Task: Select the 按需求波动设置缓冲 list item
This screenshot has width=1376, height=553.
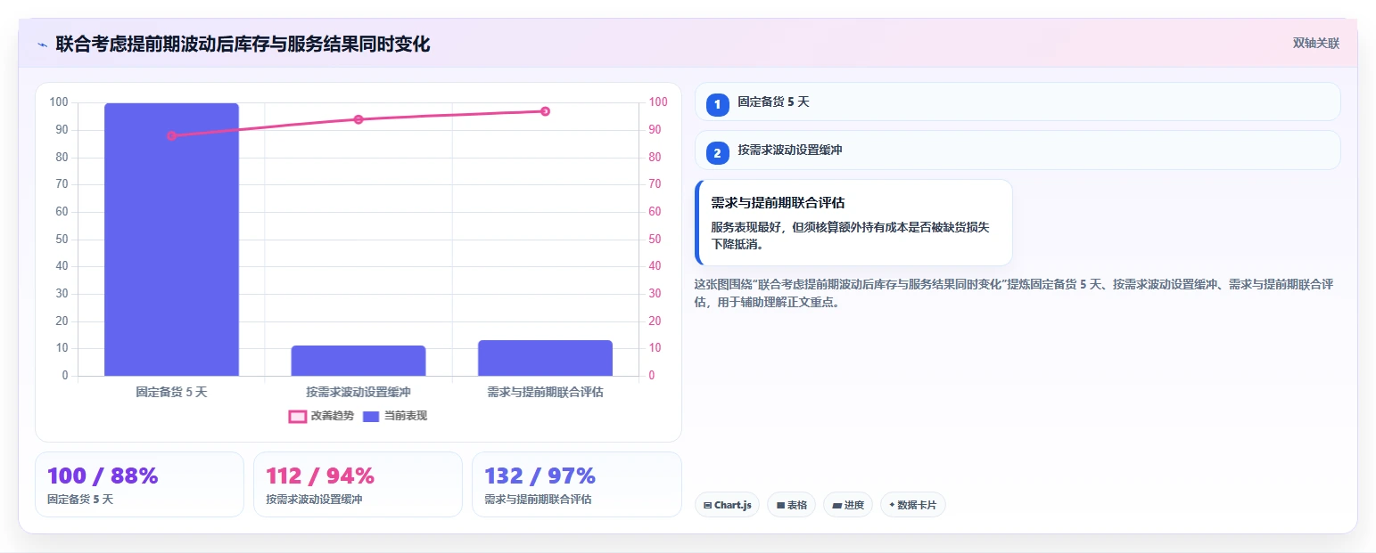Action: 1018,150
